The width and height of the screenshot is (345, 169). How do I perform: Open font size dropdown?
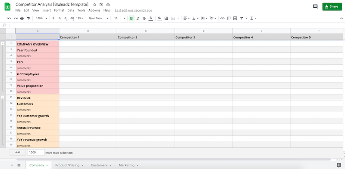point(120,18)
